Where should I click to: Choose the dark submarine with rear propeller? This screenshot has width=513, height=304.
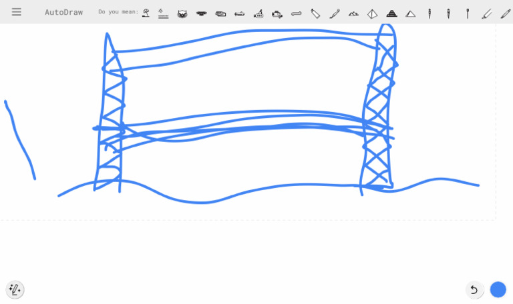[277, 14]
